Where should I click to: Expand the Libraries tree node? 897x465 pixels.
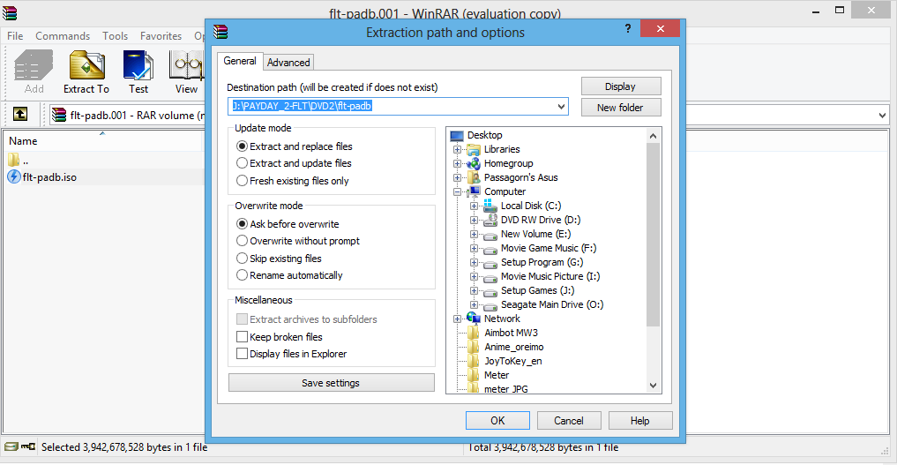pyautogui.click(x=457, y=149)
